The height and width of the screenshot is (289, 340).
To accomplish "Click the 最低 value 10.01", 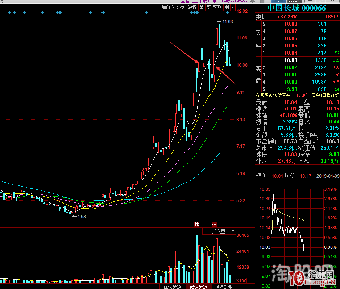I will click(333, 115).
